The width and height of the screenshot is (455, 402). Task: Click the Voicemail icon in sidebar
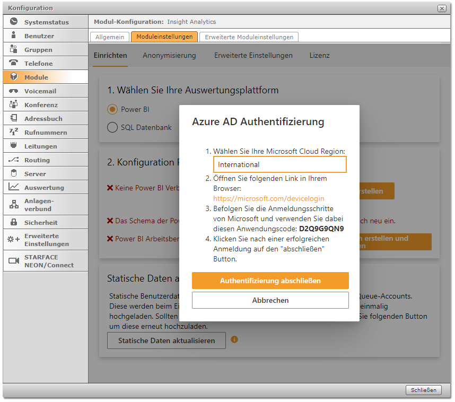click(14, 91)
